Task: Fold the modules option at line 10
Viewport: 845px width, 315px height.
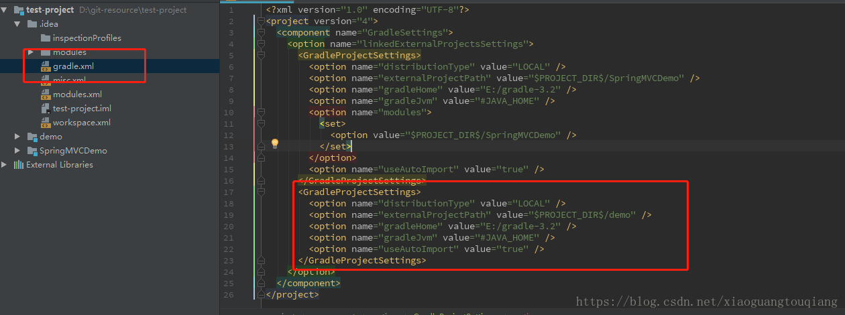Action: pos(261,113)
